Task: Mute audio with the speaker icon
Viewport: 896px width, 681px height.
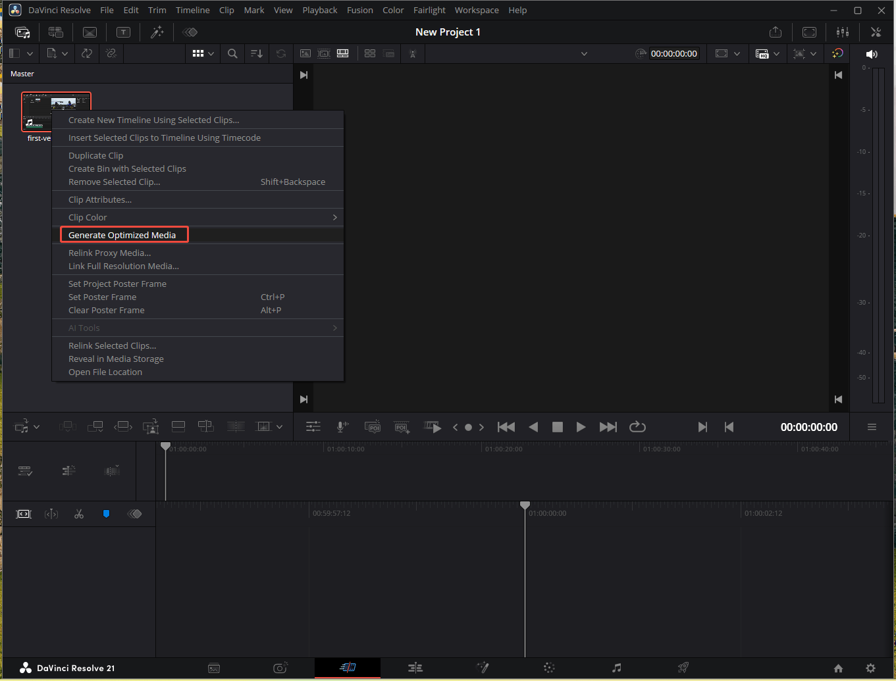Action: [872, 54]
